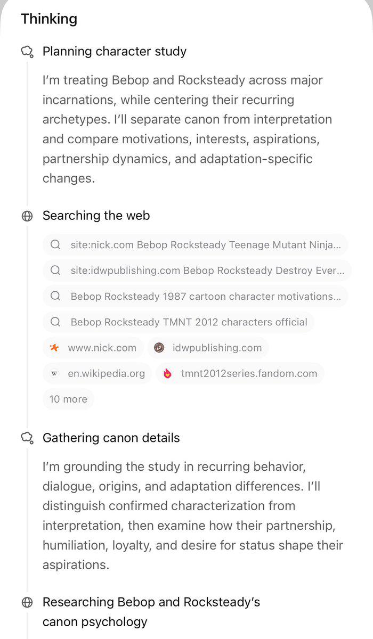Open the en.wikipedia.org source link
The height and width of the screenshot is (639, 373).
(x=98, y=373)
